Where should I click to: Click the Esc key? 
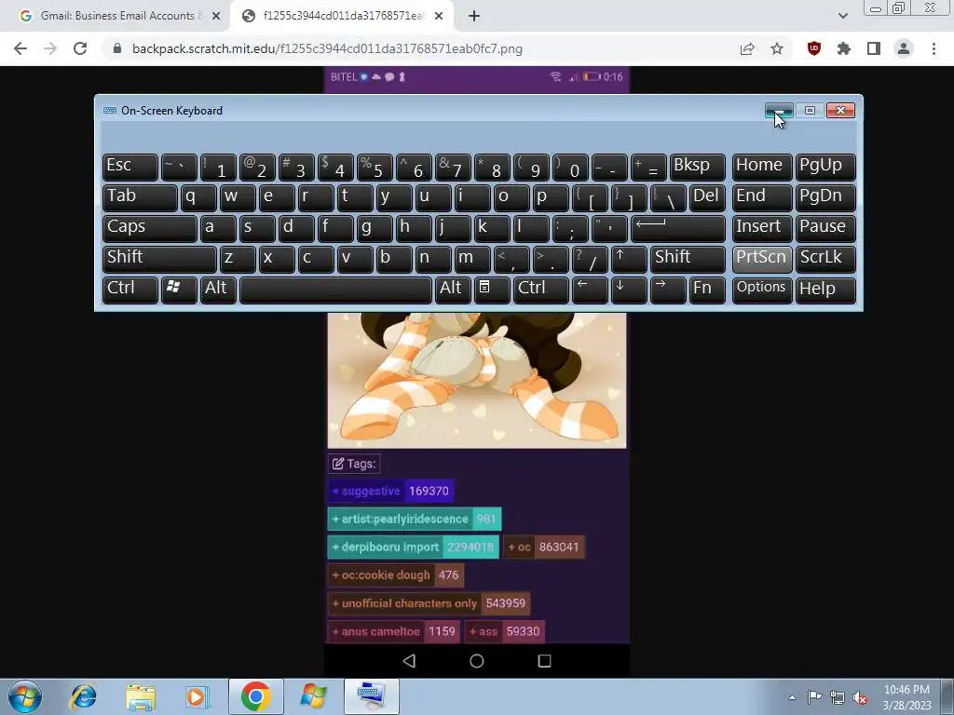click(x=130, y=168)
